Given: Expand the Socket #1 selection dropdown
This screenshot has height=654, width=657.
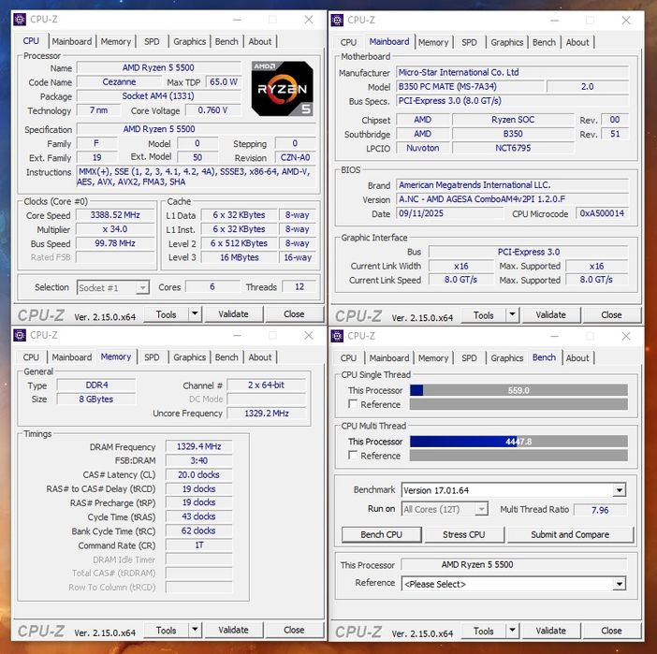Looking at the screenshot, I should coord(143,288).
